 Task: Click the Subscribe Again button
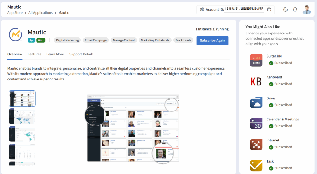[212, 41]
